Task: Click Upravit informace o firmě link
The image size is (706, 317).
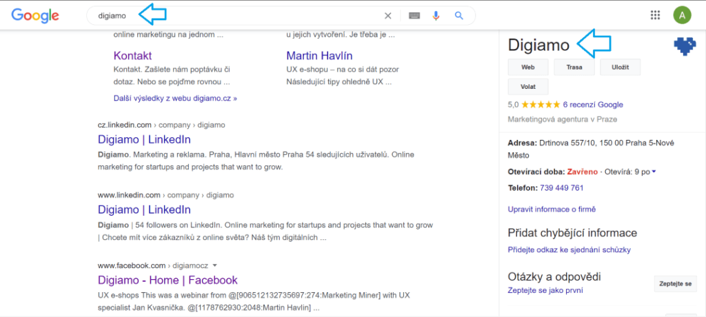Action: 552,209
